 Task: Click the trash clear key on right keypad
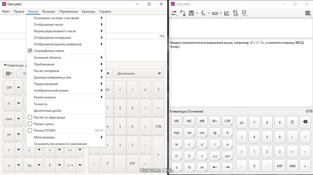[x=292, y=122]
